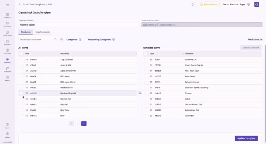
Task: Select page 1 in pagination
Action: point(78,124)
